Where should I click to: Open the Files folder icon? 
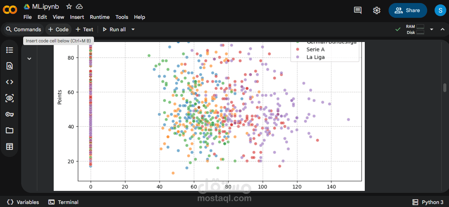tap(10, 130)
